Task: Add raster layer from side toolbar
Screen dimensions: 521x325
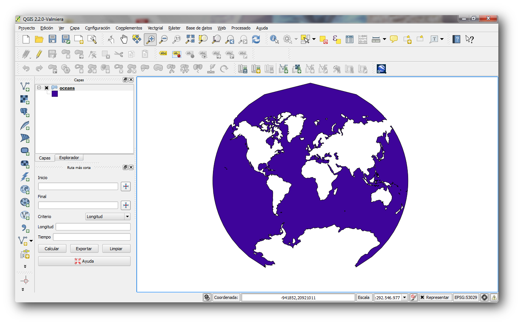Action: coord(25,100)
